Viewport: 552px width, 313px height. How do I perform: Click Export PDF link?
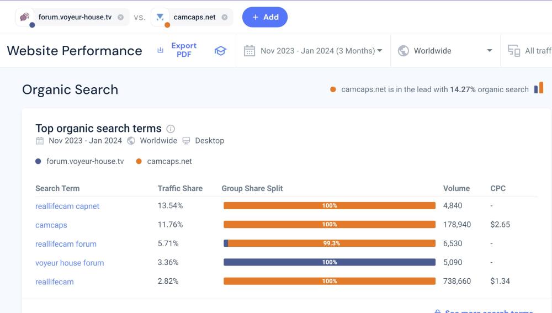[x=184, y=50]
